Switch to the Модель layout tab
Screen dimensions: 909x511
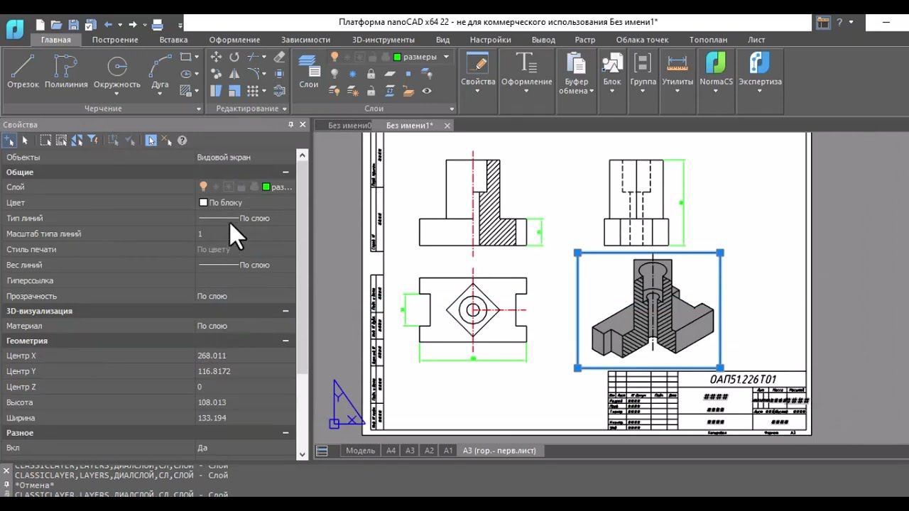click(x=360, y=451)
